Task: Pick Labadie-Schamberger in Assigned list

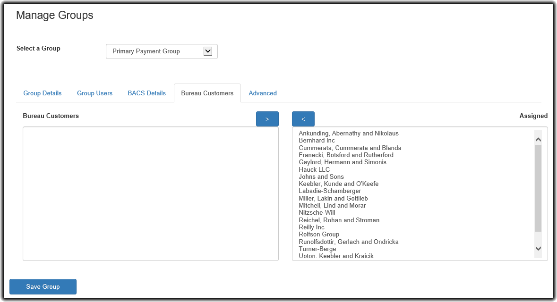Action: point(330,191)
